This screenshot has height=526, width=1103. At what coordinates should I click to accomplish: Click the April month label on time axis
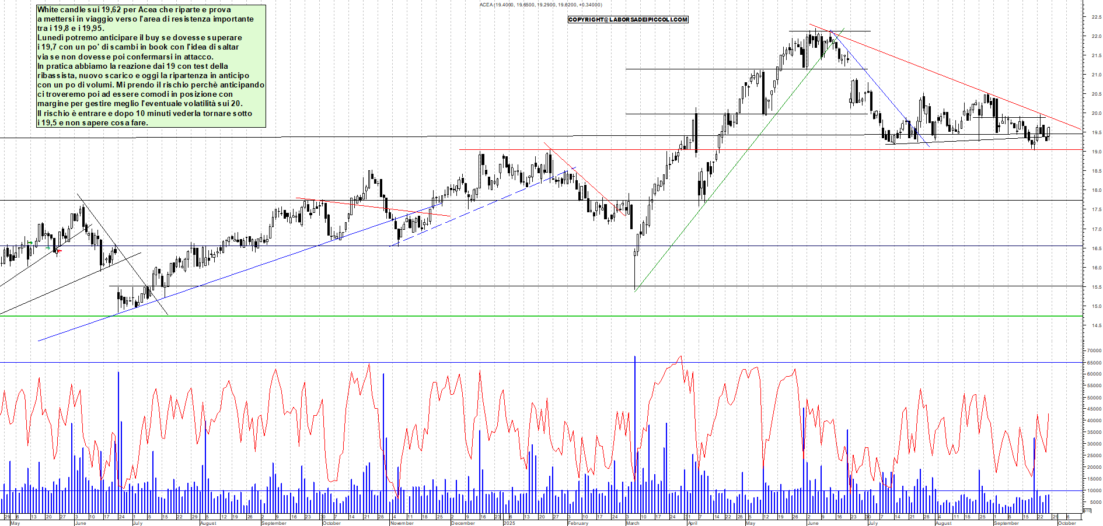click(693, 523)
